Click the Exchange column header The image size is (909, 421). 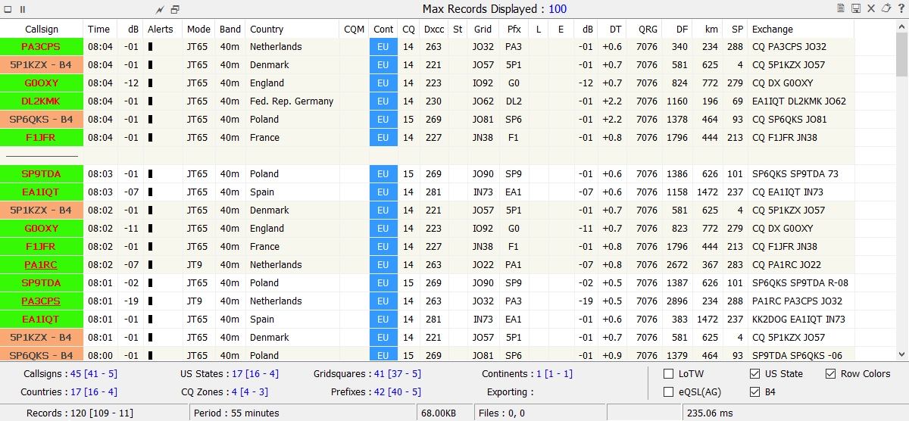(773, 30)
